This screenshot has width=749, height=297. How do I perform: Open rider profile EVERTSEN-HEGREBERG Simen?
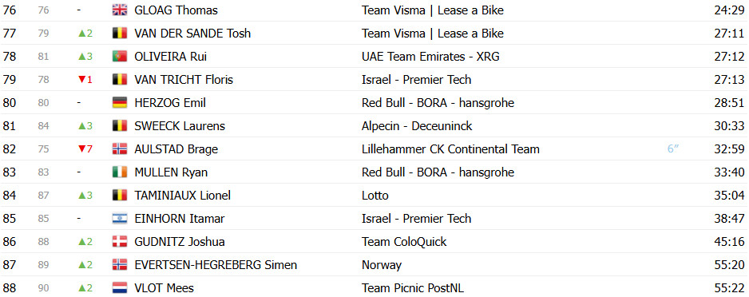(216, 265)
